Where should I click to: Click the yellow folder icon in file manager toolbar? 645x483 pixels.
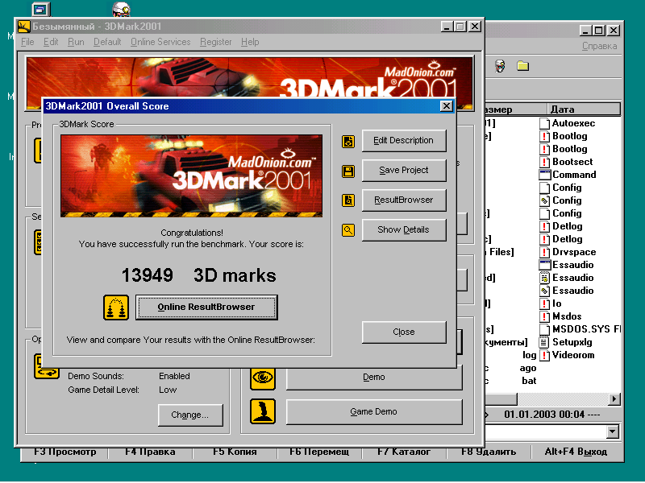522,65
